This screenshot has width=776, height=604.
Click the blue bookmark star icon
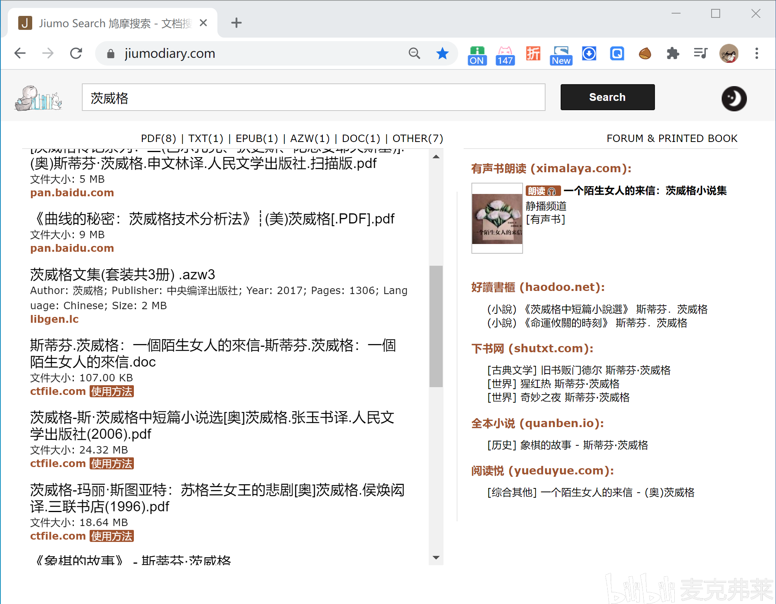pyautogui.click(x=442, y=53)
